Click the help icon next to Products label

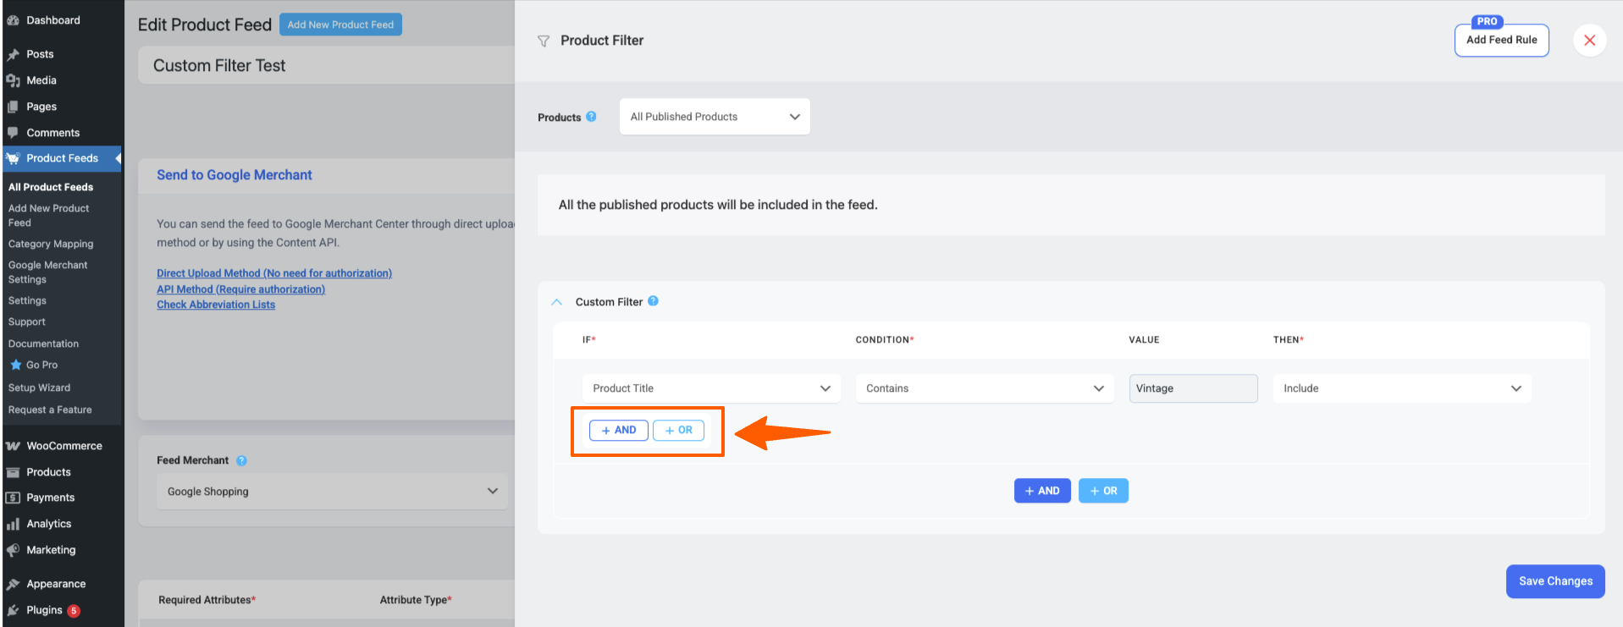[x=591, y=117]
